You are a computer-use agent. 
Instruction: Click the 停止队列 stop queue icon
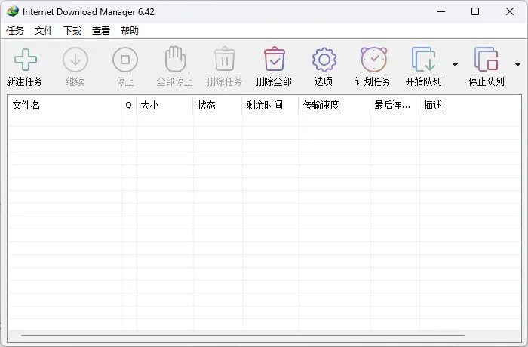click(486, 60)
